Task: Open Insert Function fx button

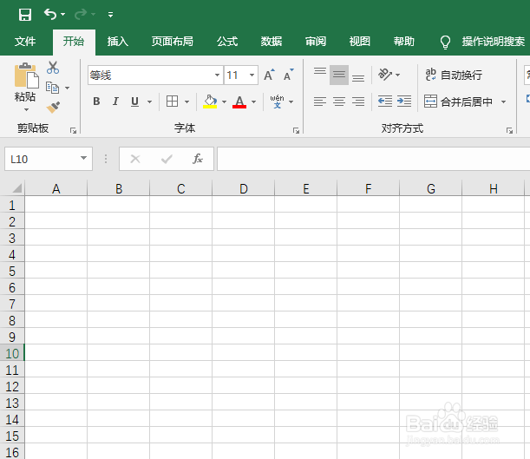Action: coord(198,159)
